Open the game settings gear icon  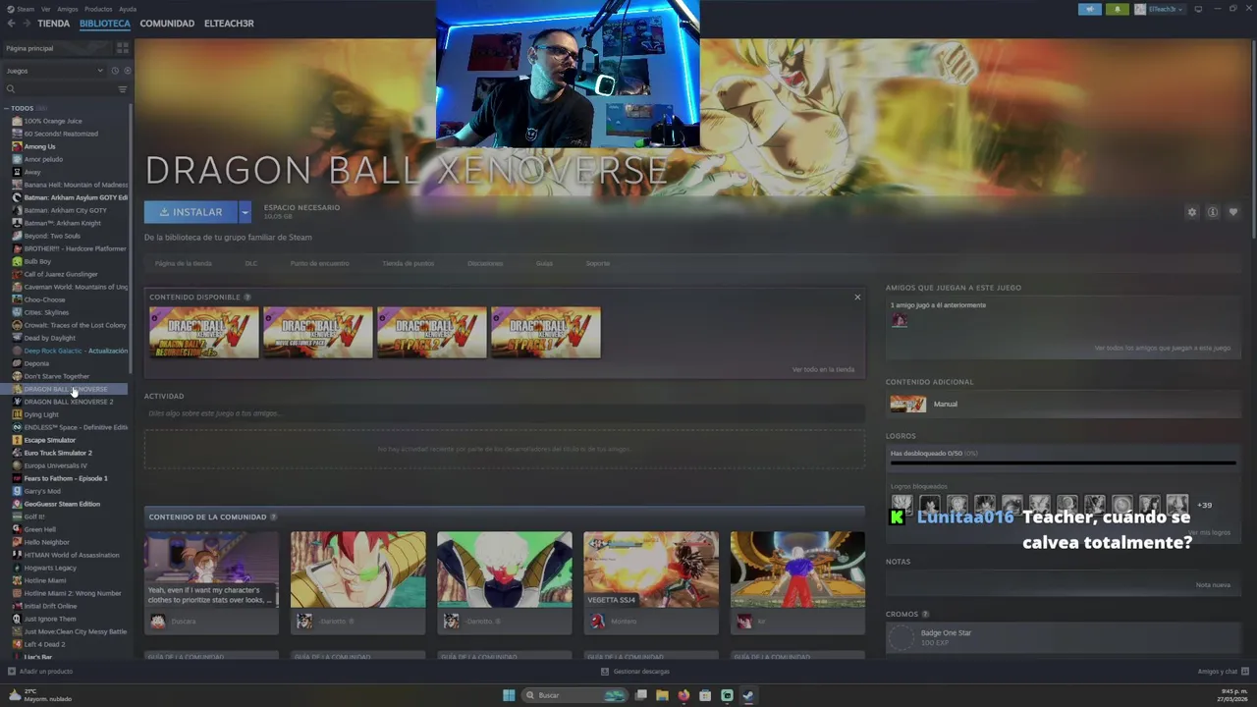(1192, 212)
